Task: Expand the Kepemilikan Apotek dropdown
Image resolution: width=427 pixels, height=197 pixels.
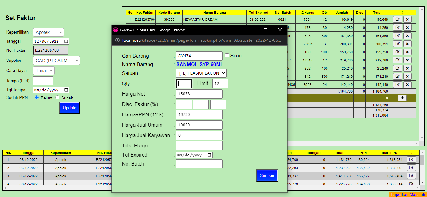Action: (48, 32)
